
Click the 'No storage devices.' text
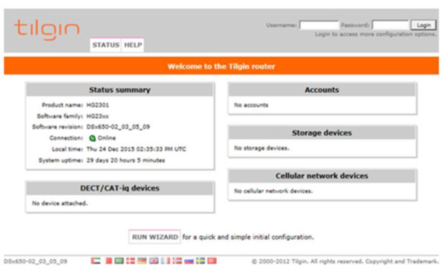[261, 148]
